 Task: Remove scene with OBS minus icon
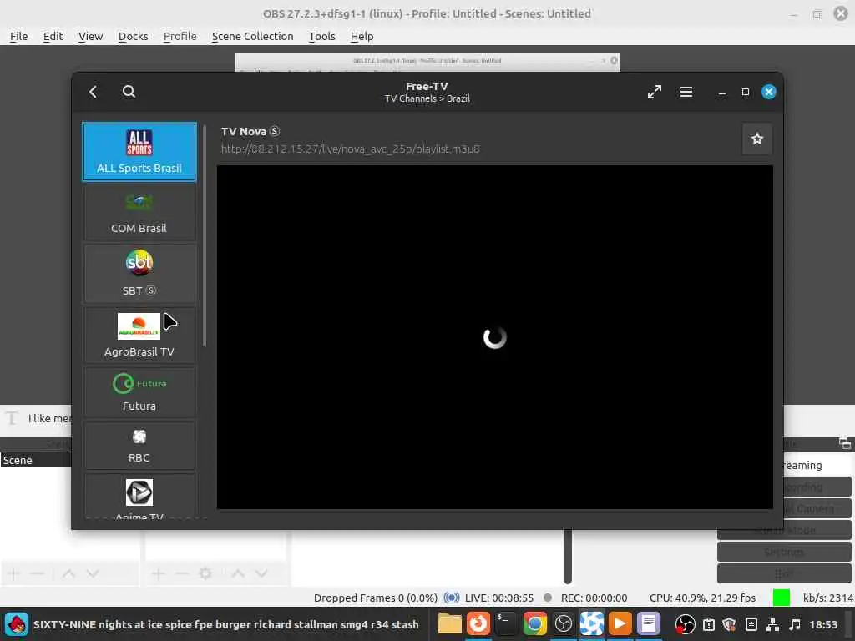click(37, 573)
